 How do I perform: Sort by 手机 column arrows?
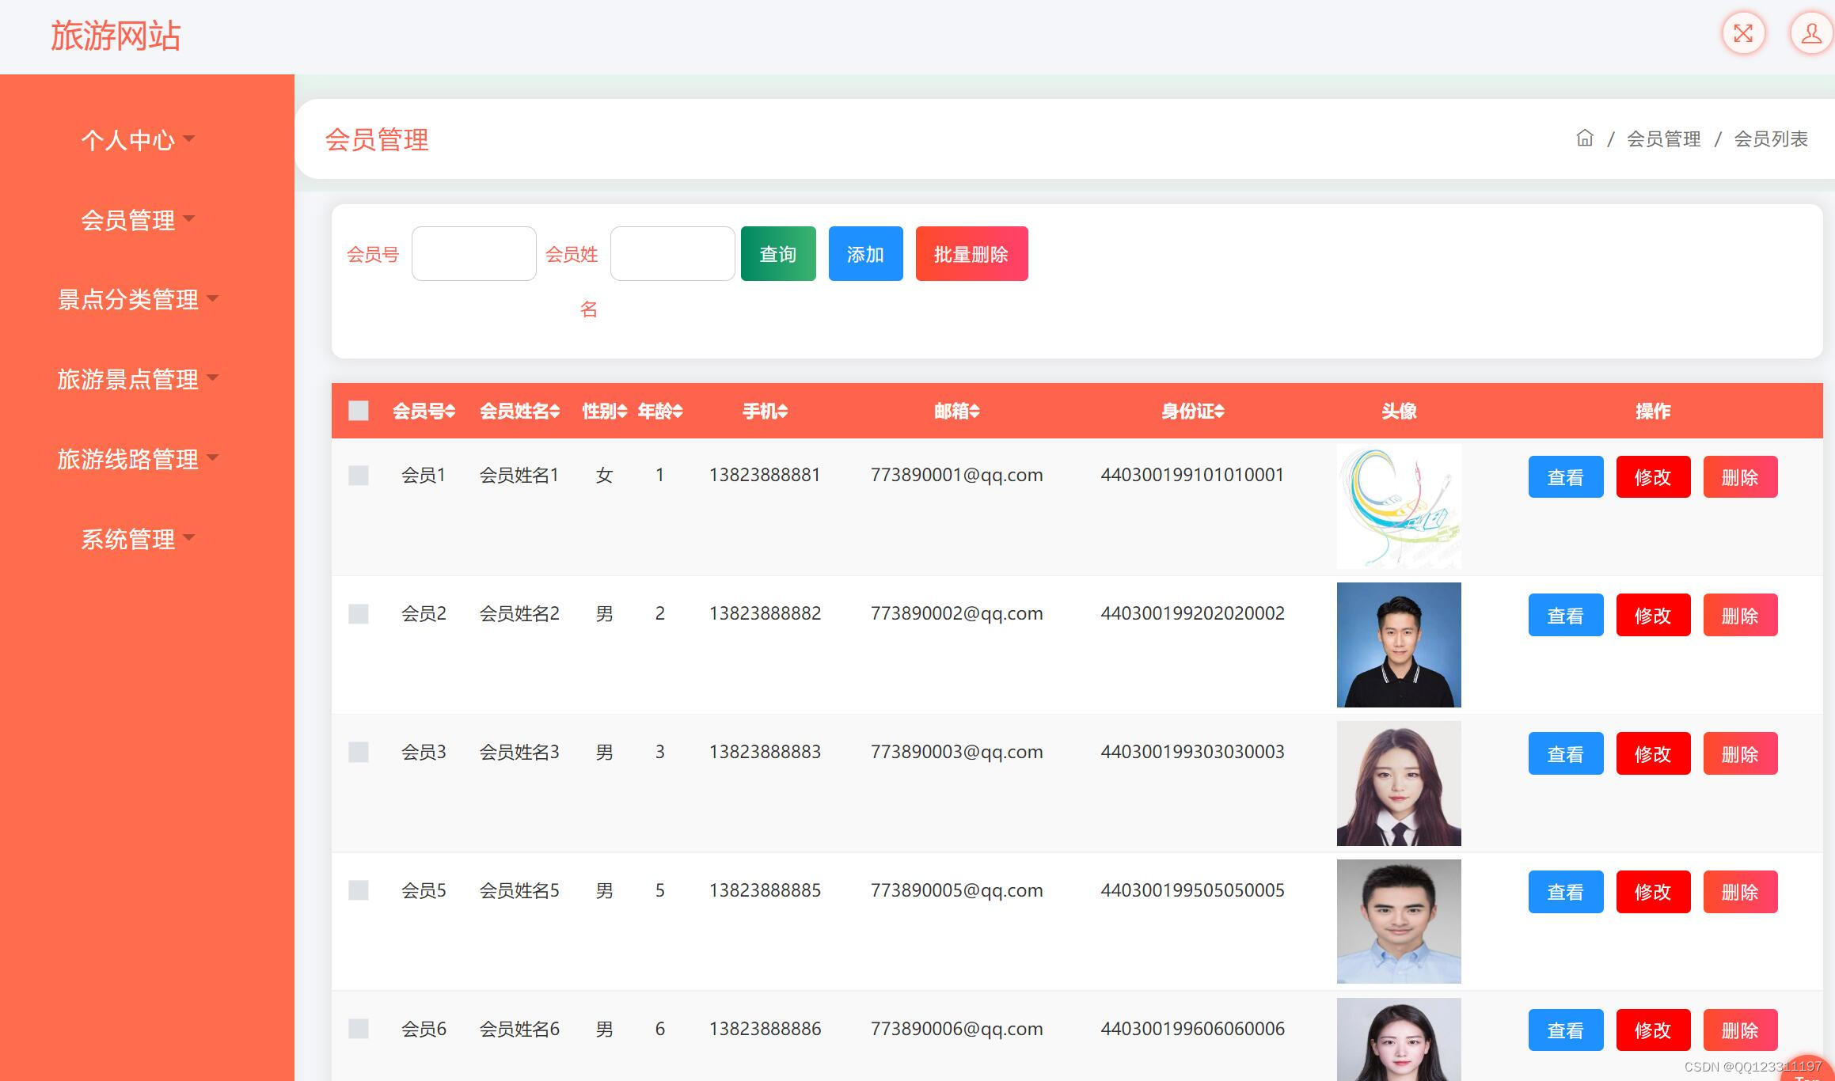782,412
